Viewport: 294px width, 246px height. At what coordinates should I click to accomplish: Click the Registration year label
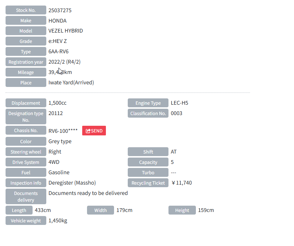(x=26, y=62)
